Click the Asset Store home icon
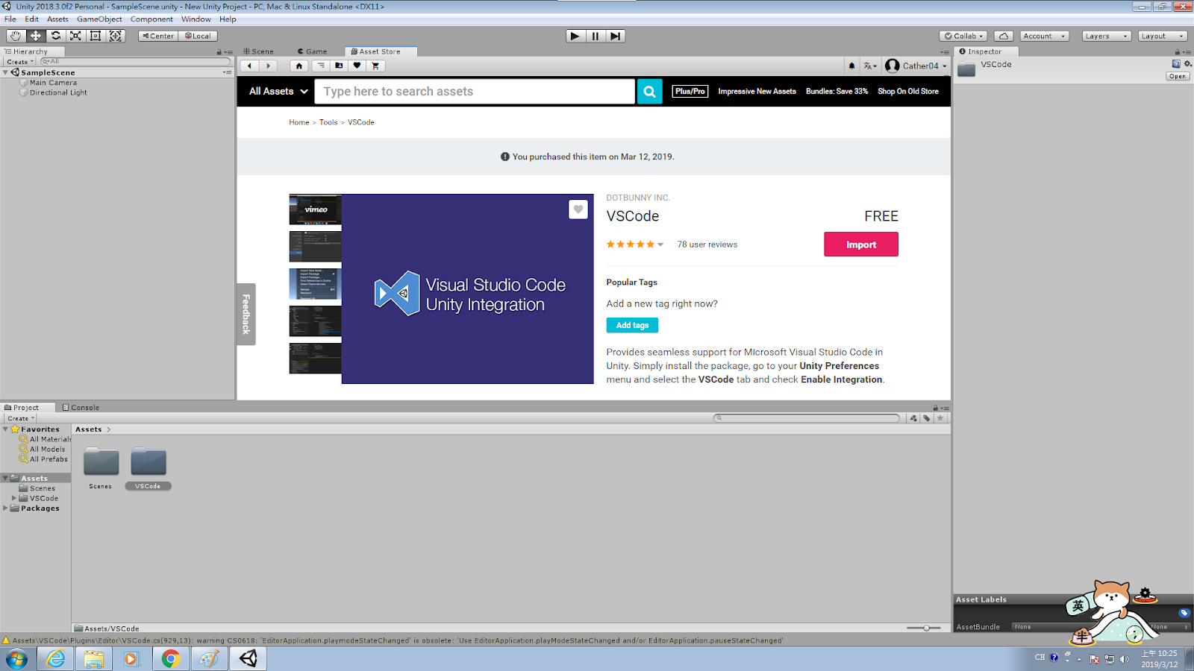Viewport: 1194px width, 671px height. tap(298, 66)
